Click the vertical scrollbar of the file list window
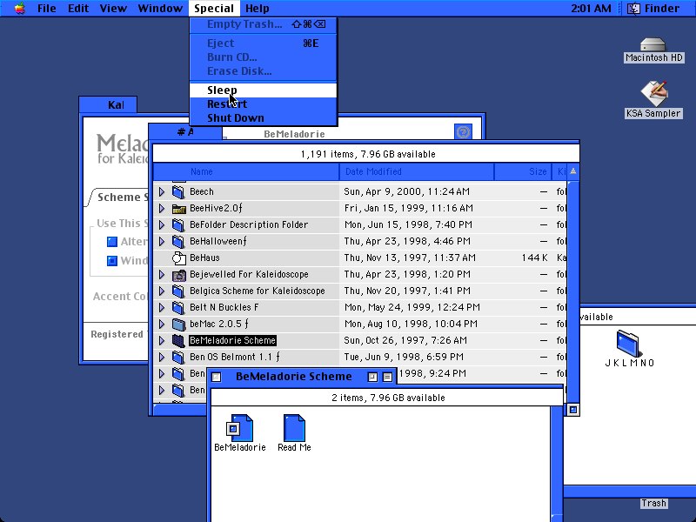This screenshot has height=522, width=696. pos(572,291)
